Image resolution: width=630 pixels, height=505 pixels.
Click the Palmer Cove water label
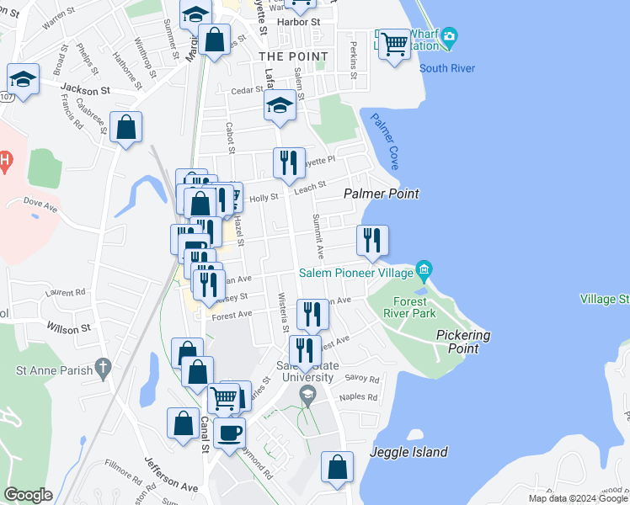pyautogui.click(x=385, y=141)
